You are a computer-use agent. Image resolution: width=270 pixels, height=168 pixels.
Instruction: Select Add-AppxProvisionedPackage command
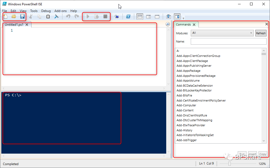tap(196, 76)
